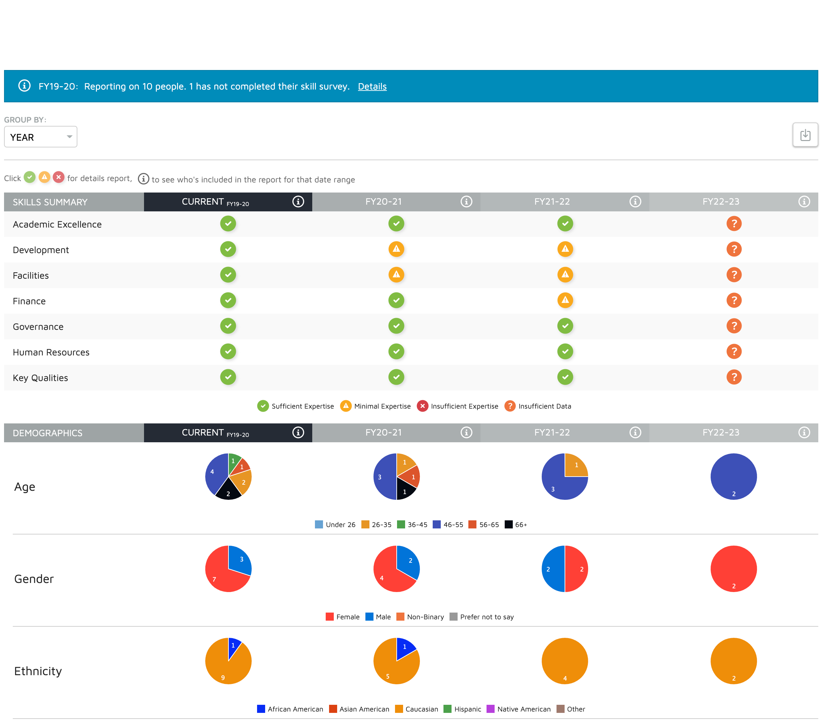Open Academic Excellence current-year green check

(x=228, y=223)
